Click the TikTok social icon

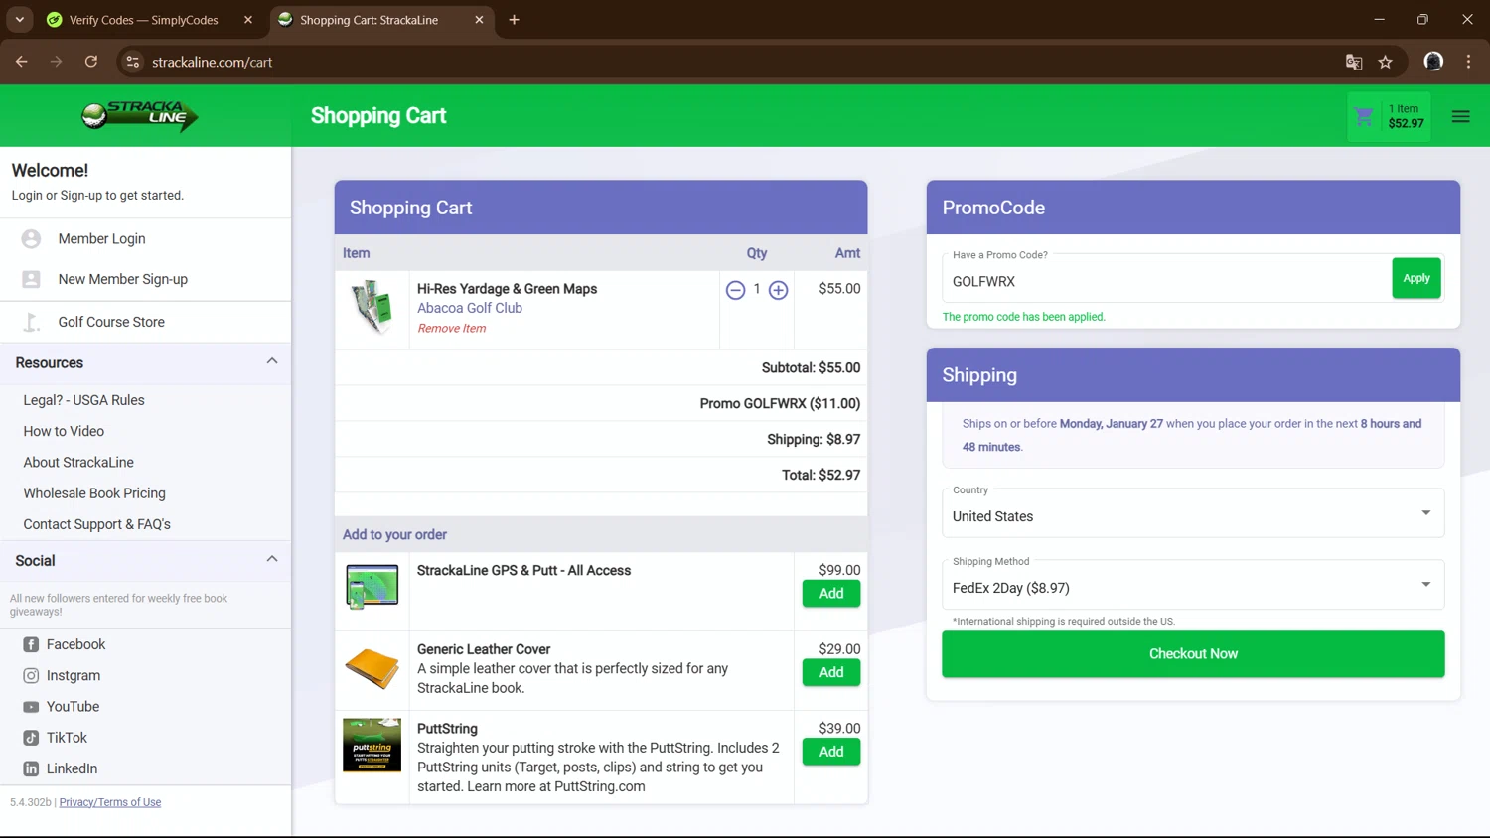pyautogui.click(x=31, y=738)
